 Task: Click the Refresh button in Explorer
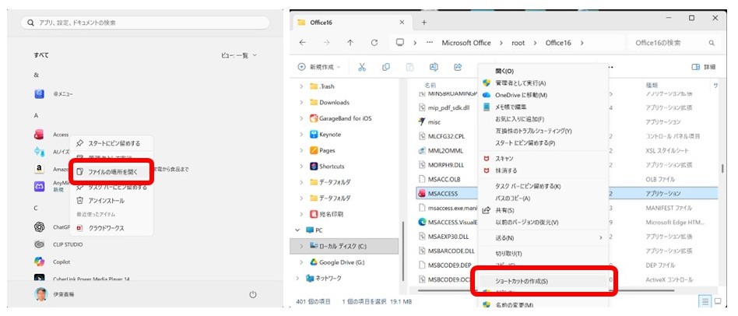click(374, 43)
